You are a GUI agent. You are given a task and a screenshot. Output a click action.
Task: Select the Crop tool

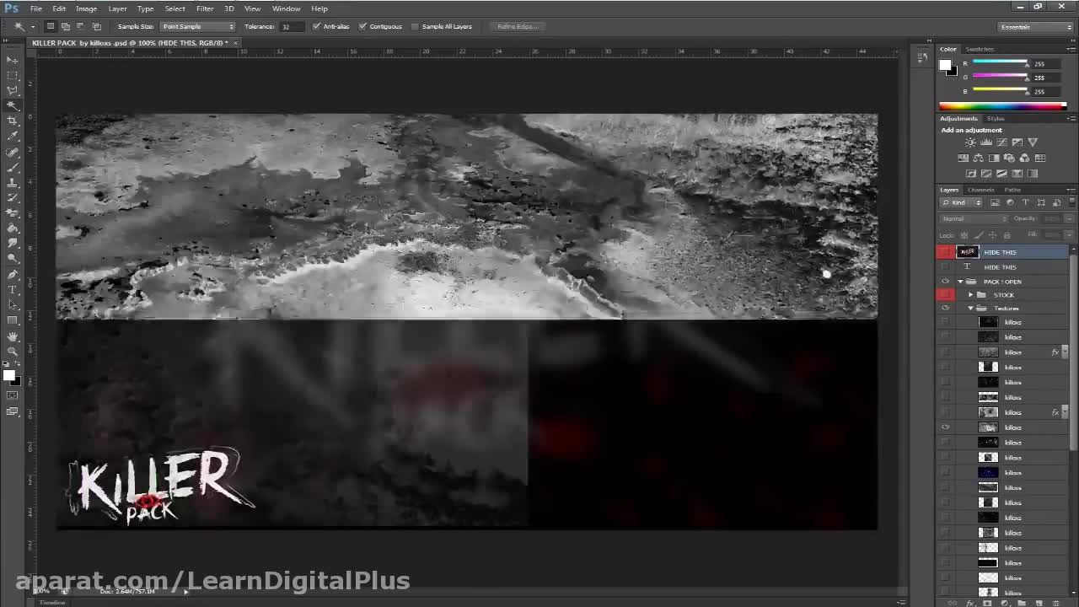(13, 121)
